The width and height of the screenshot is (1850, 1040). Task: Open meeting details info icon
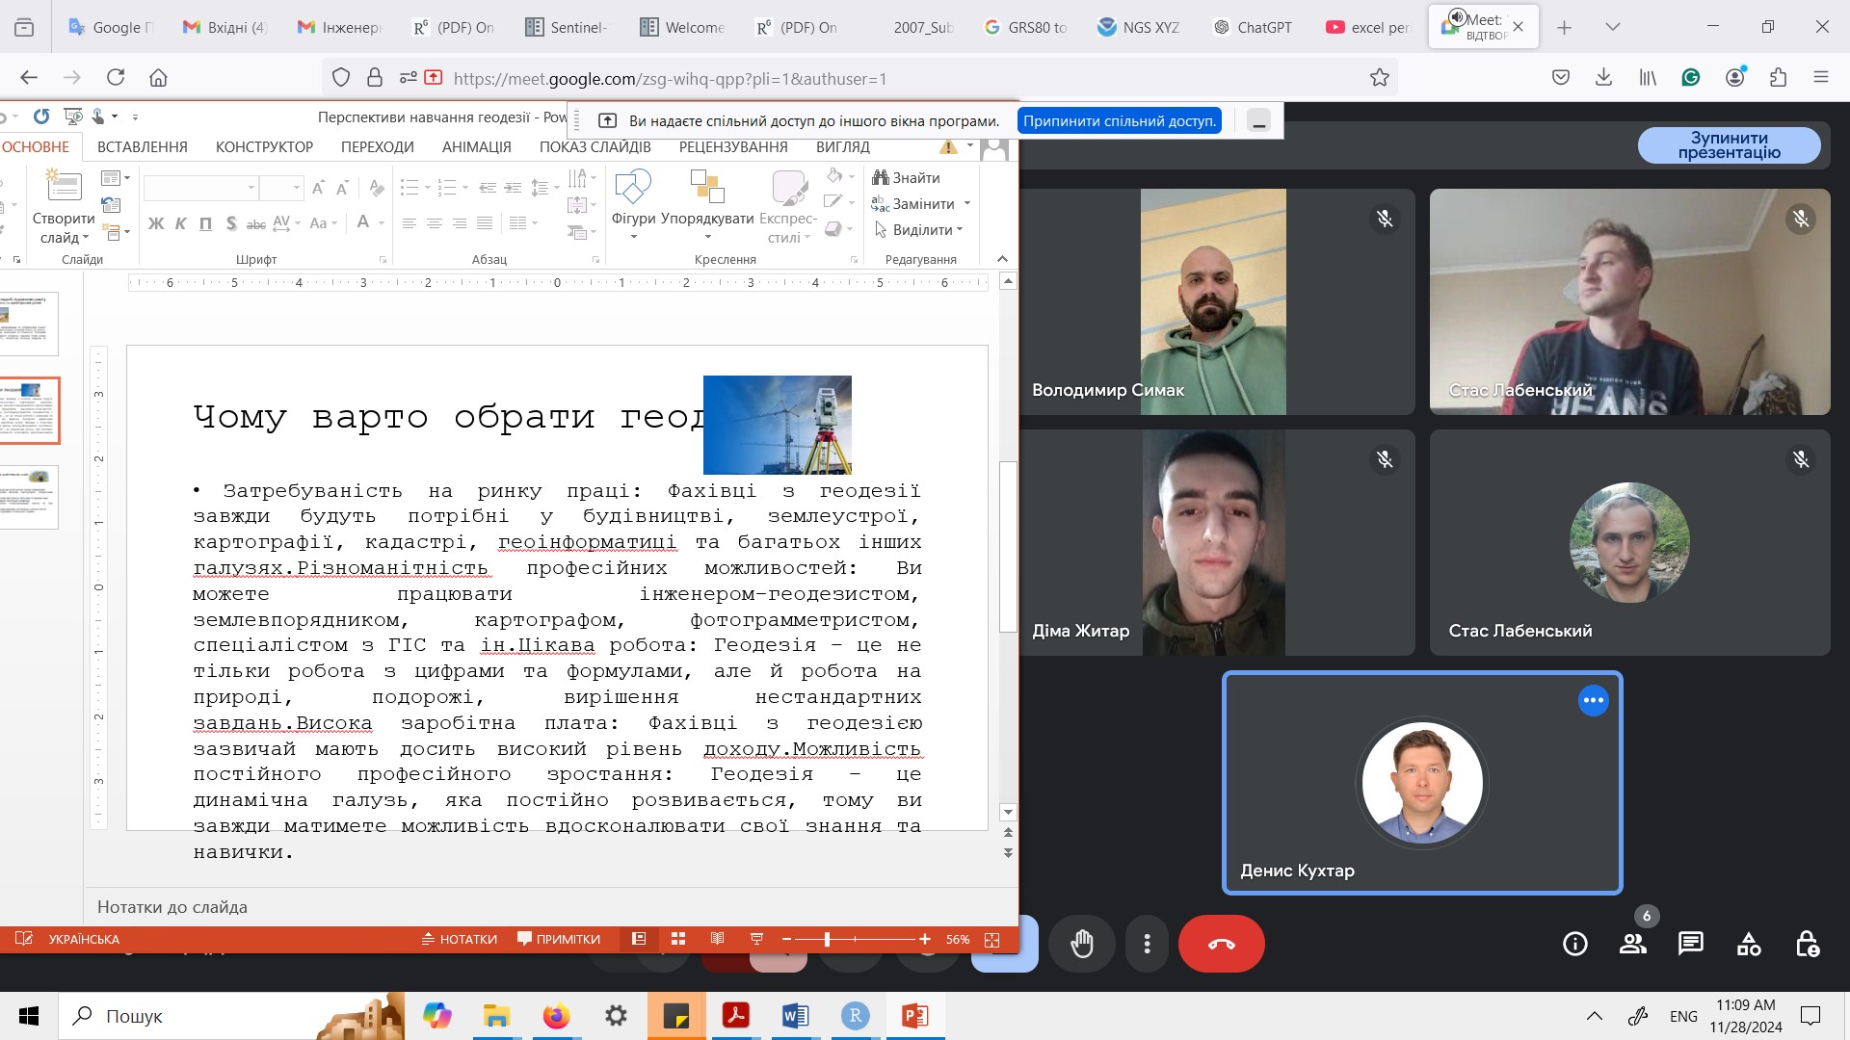(x=1574, y=944)
